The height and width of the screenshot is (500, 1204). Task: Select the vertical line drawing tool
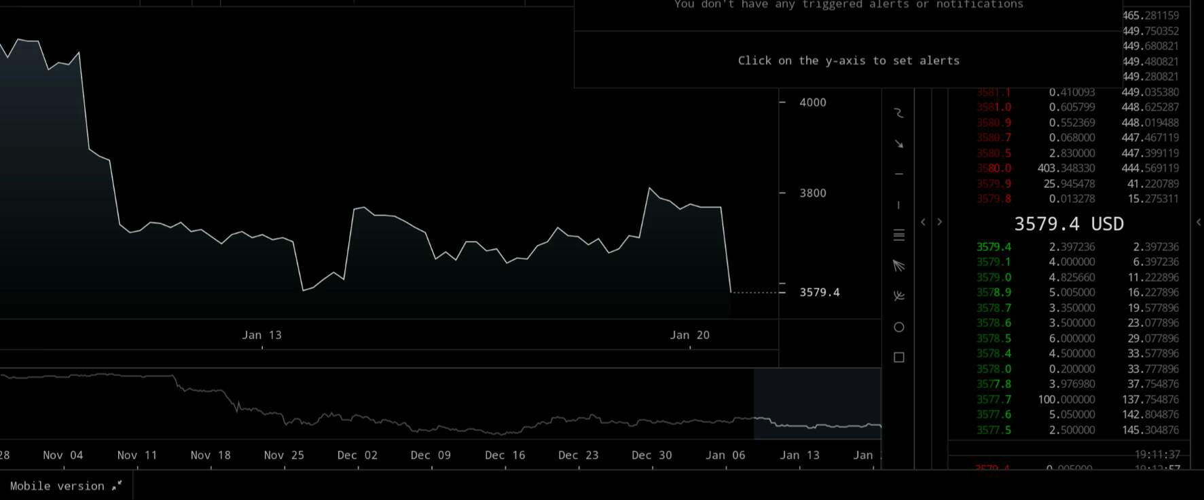pyautogui.click(x=898, y=205)
